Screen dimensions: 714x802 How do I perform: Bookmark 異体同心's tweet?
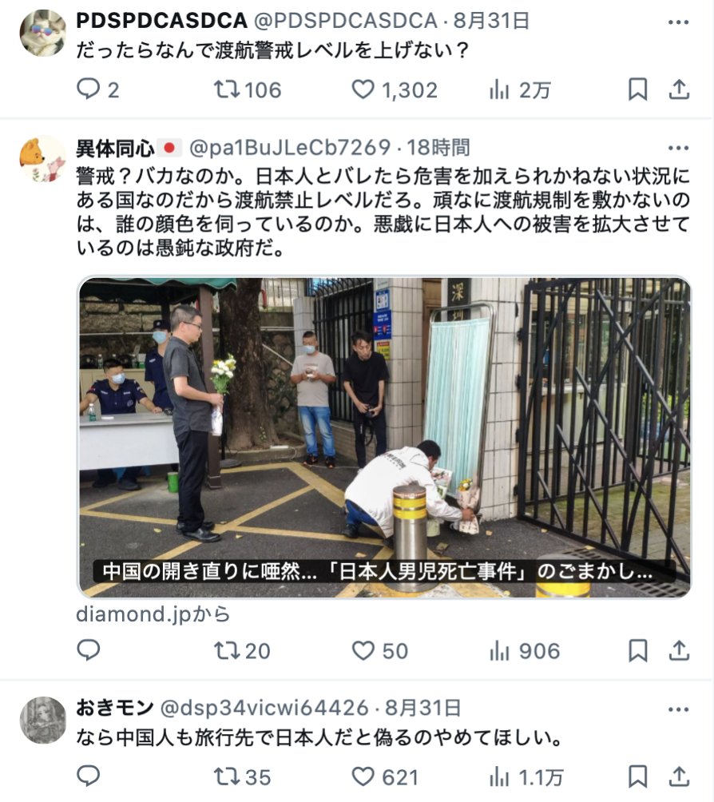point(638,650)
